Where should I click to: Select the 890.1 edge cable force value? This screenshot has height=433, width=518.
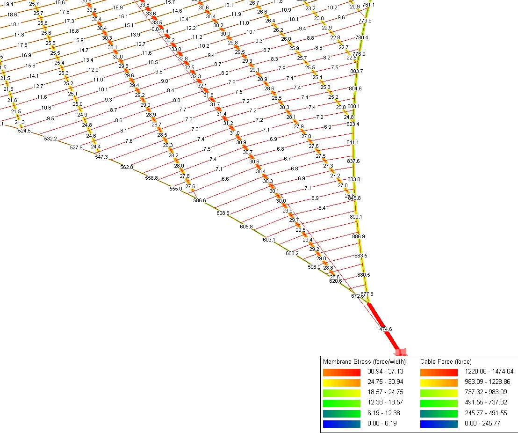pyautogui.click(x=356, y=217)
